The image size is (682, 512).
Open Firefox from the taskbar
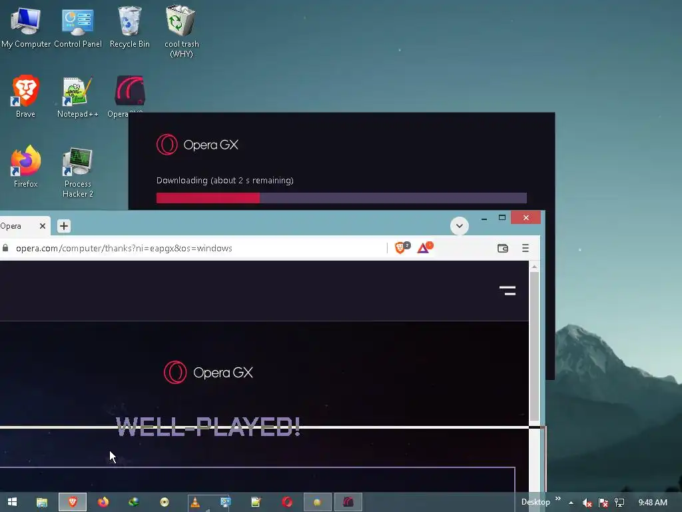[103, 502]
